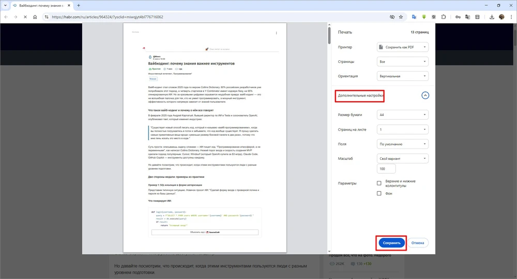Image resolution: width=517 pixels, height=279 pixels.
Task: Click the "Отмена" button
Action: click(x=418, y=242)
